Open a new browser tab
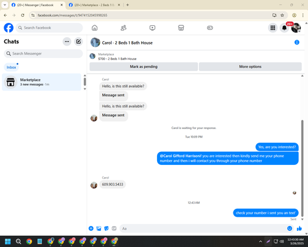Viewport: 308px width, 247px height. 128,5
